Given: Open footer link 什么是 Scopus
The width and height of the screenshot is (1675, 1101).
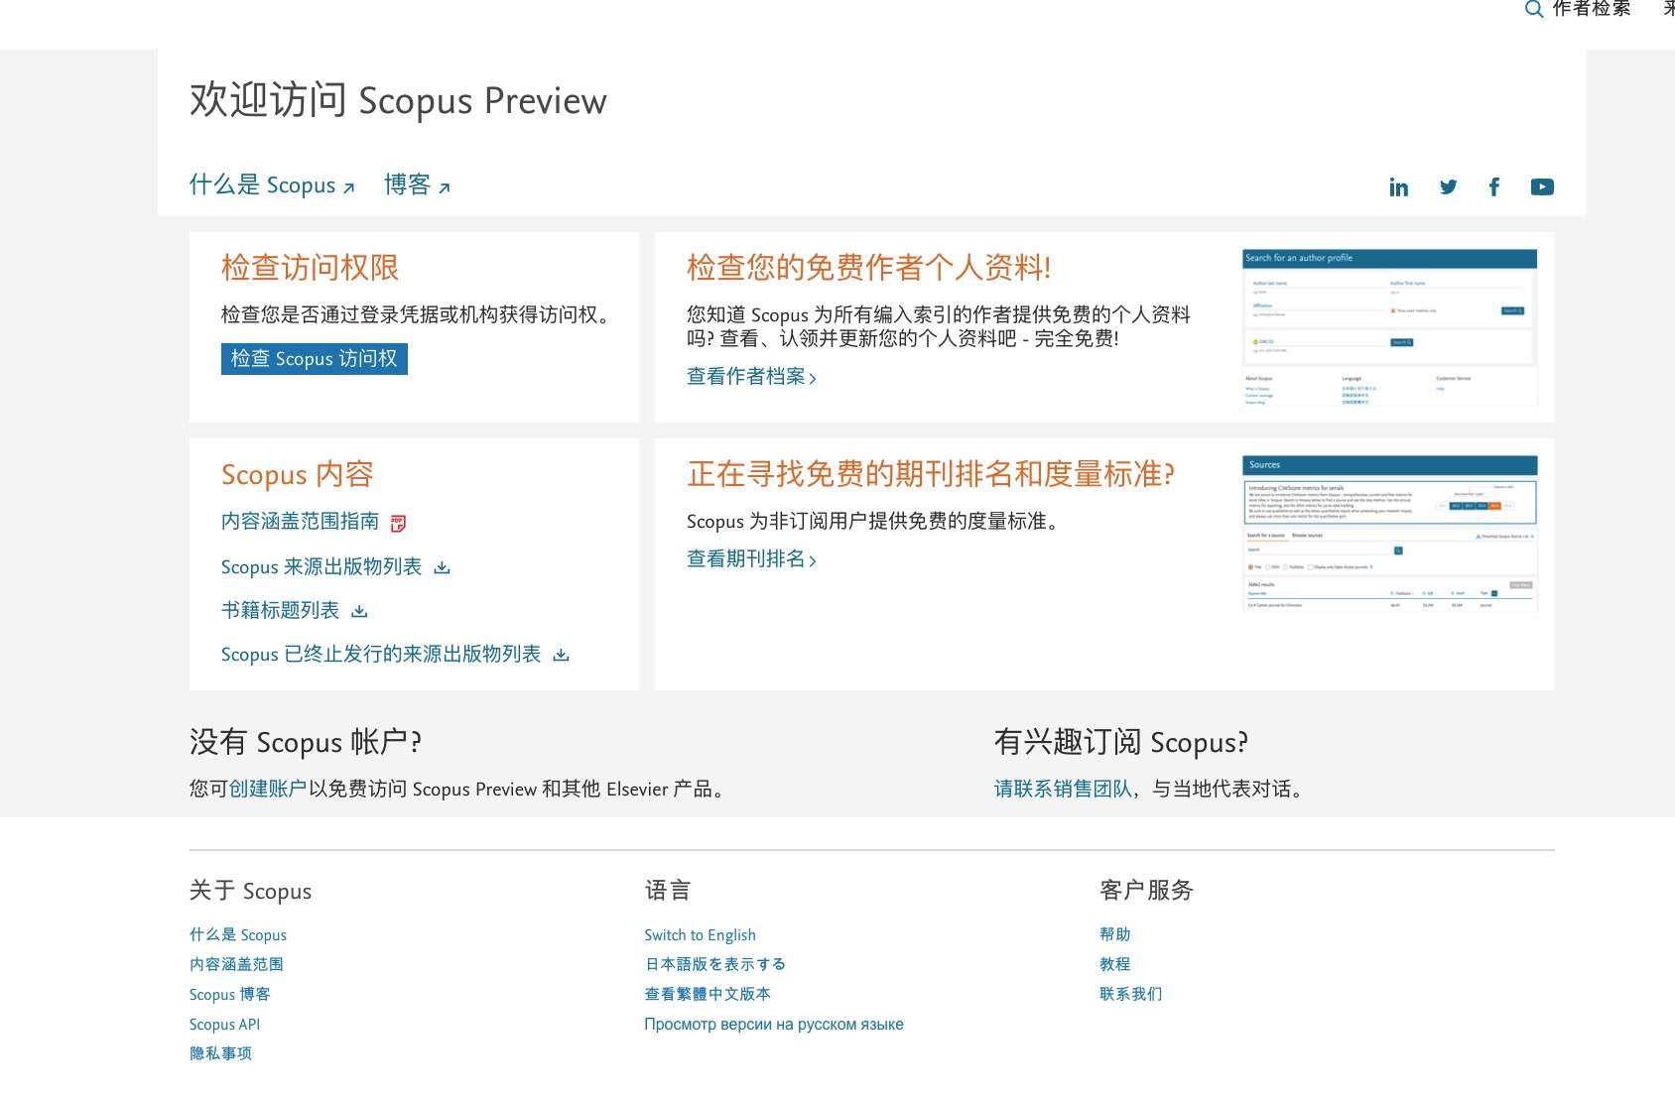Looking at the screenshot, I should (238, 935).
